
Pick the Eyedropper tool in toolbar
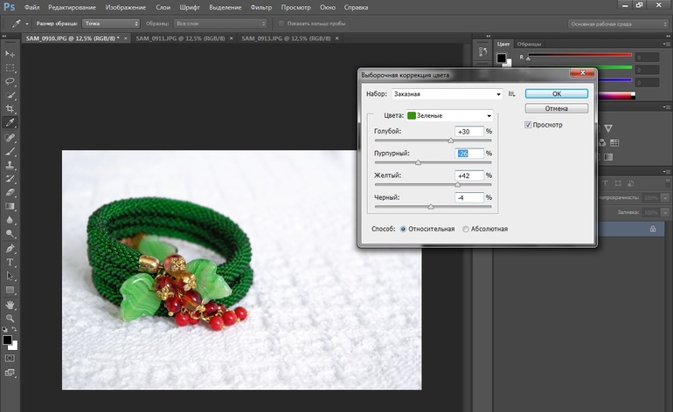[x=10, y=123]
